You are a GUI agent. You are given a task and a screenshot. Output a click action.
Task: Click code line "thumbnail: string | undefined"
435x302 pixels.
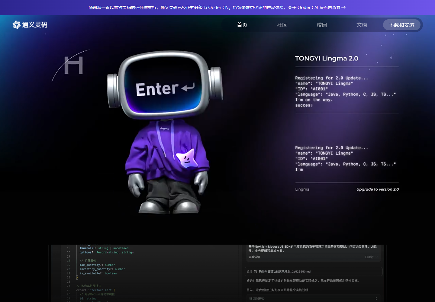[x=104, y=248]
